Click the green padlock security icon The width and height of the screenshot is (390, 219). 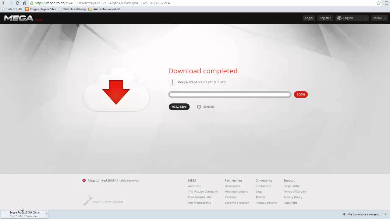[x=32, y=3]
